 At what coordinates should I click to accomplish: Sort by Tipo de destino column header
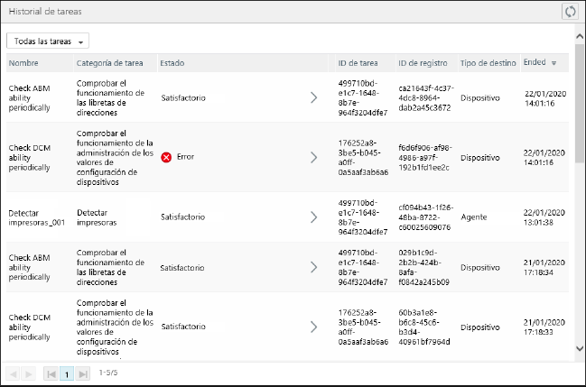tap(488, 63)
